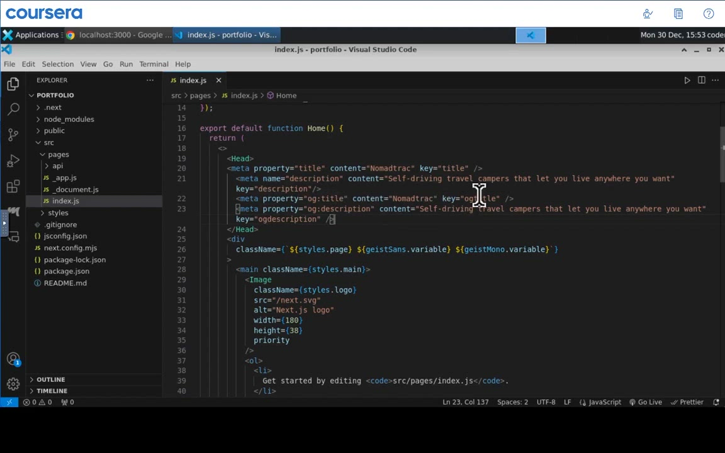Open Coursera help question mark icon

(x=709, y=13)
